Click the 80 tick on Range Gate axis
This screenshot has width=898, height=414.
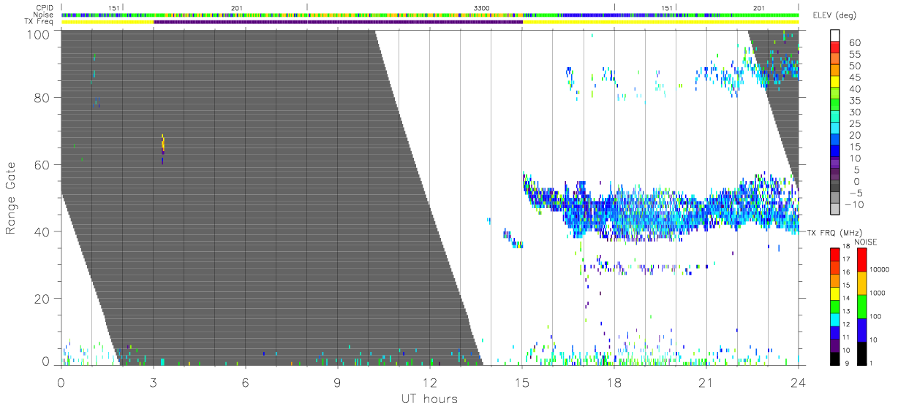click(x=42, y=97)
